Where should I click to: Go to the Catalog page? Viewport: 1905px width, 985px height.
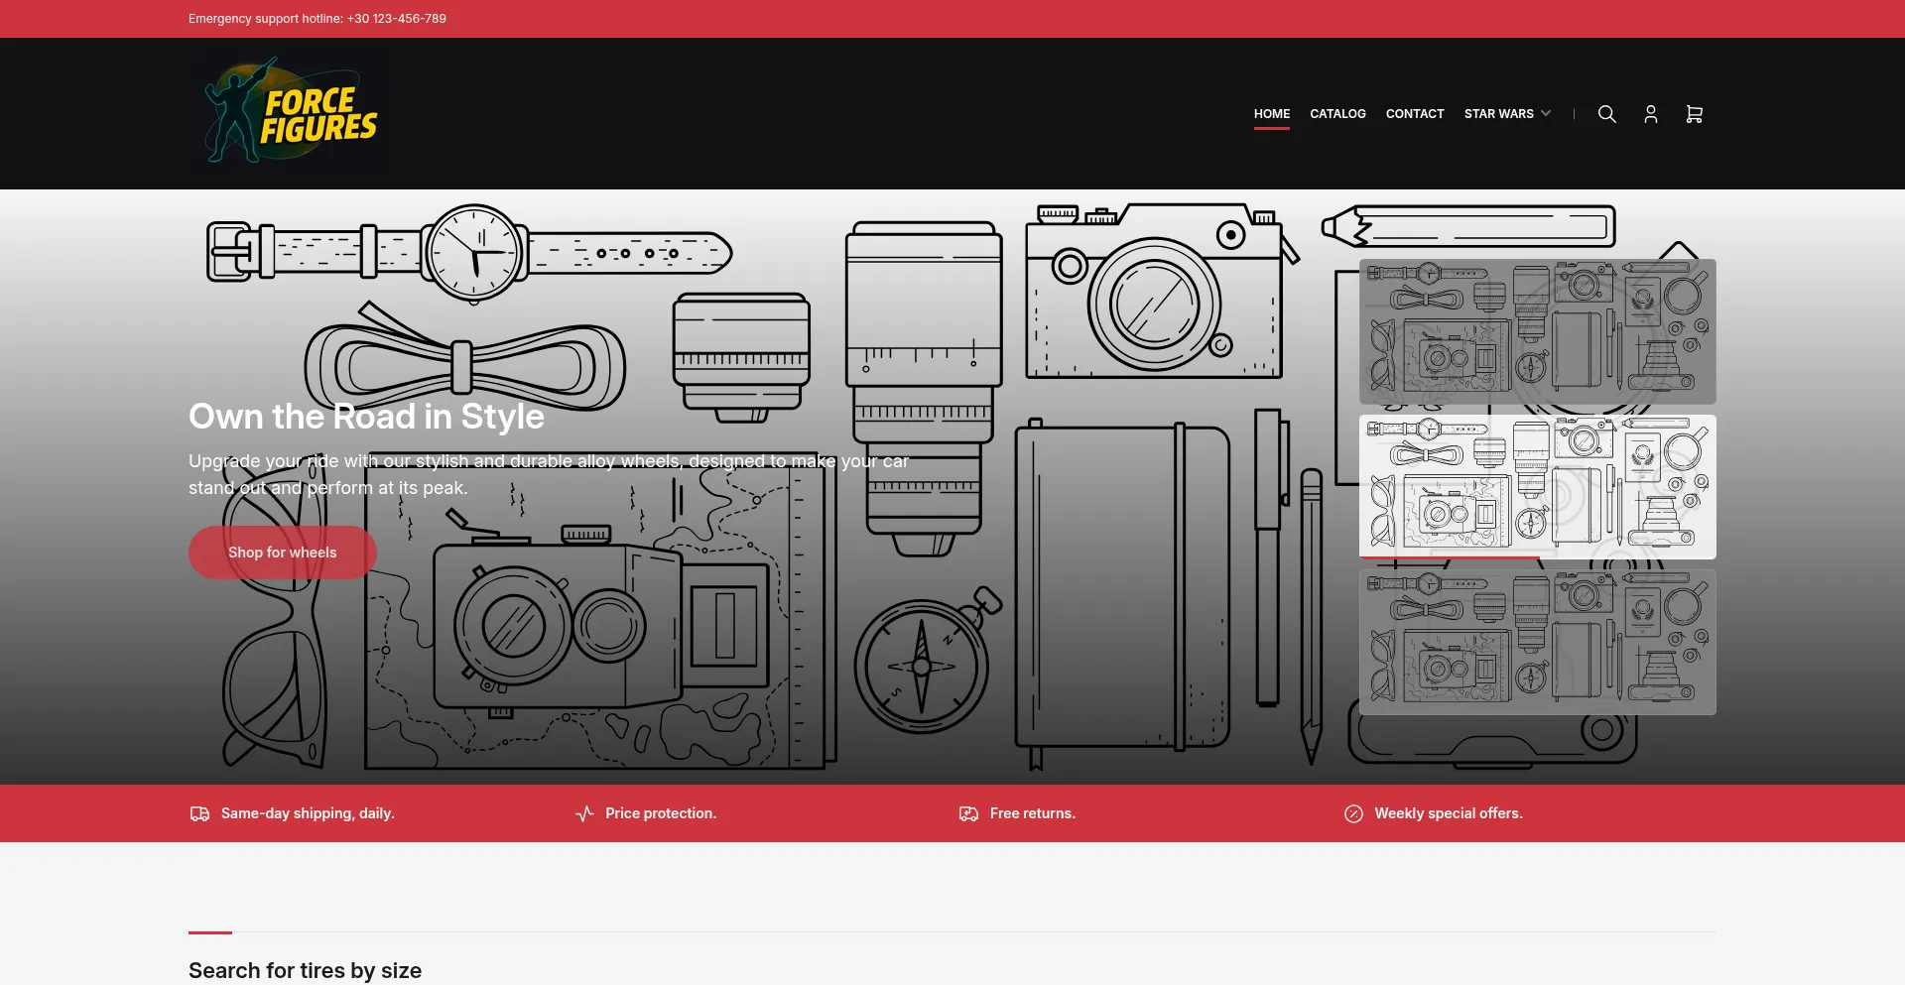[1337, 114]
